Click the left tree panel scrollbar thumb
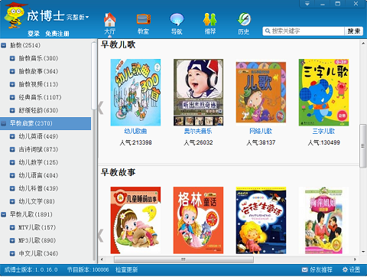Screen dimensions: 367x277 coord(94,75)
